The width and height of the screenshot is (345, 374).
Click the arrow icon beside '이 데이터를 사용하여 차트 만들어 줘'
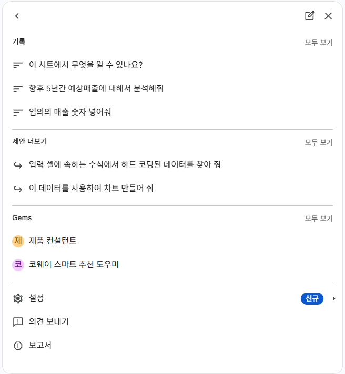coord(18,189)
